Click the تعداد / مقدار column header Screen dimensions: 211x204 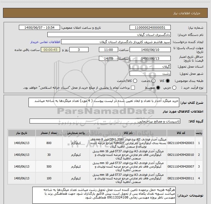tap(49, 133)
